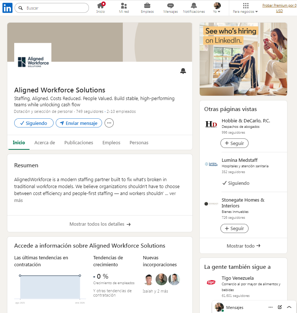Image resolution: width=297 pixels, height=313 pixels.
Task: Click first new hire avatar, left of bearded man
Action: pos(149,279)
